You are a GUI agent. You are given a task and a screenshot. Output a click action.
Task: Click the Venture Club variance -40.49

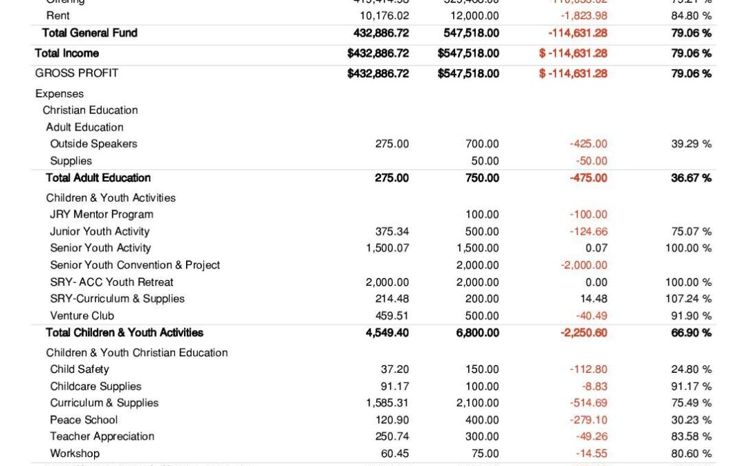click(x=591, y=316)
